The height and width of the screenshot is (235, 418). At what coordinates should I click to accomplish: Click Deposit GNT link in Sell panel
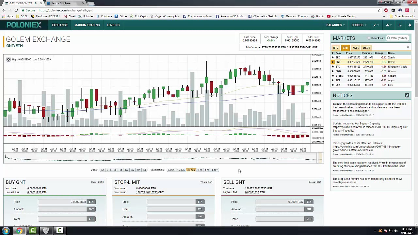[x=315, y=182]
